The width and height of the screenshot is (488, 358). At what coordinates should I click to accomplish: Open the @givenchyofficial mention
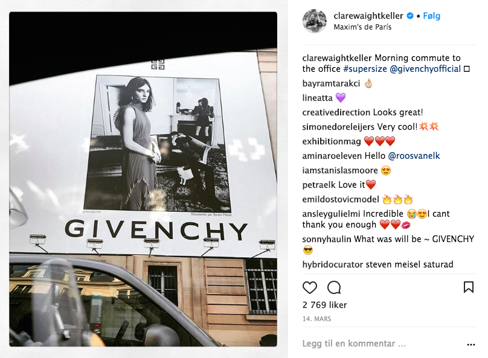[425, 69]
